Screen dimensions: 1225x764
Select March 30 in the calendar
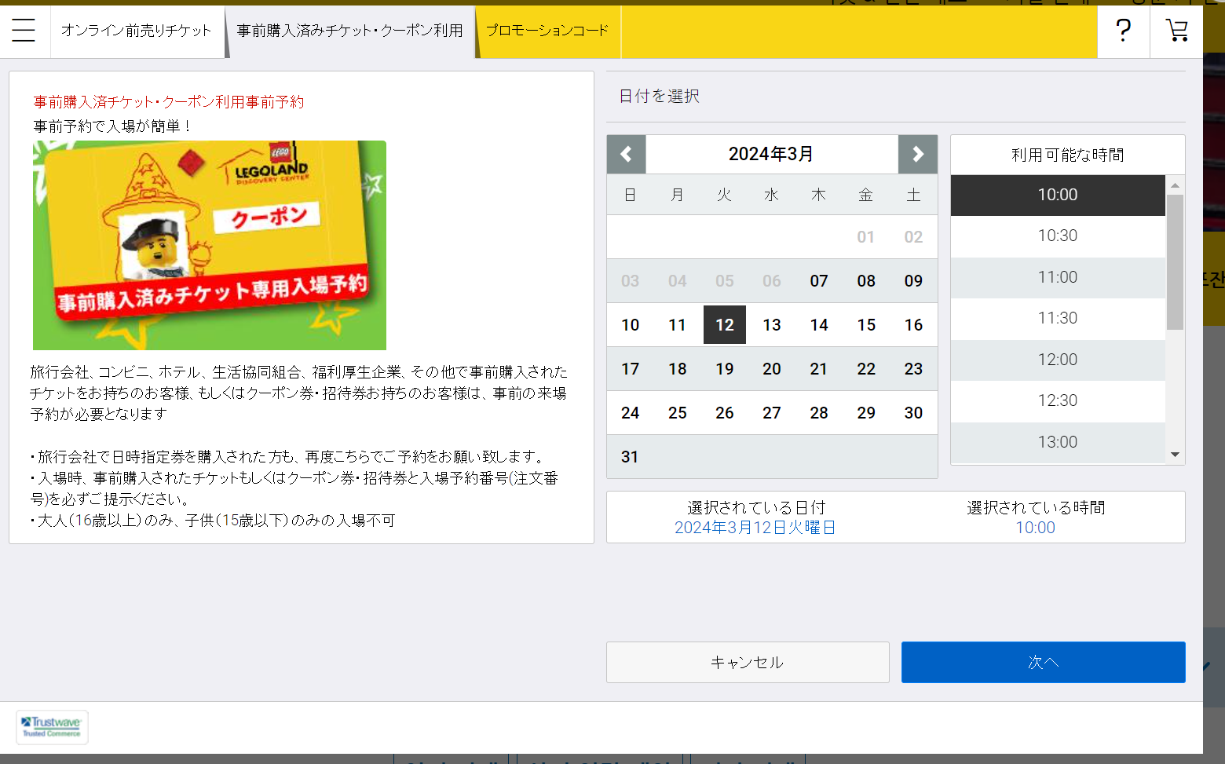[x=913, y=413]
